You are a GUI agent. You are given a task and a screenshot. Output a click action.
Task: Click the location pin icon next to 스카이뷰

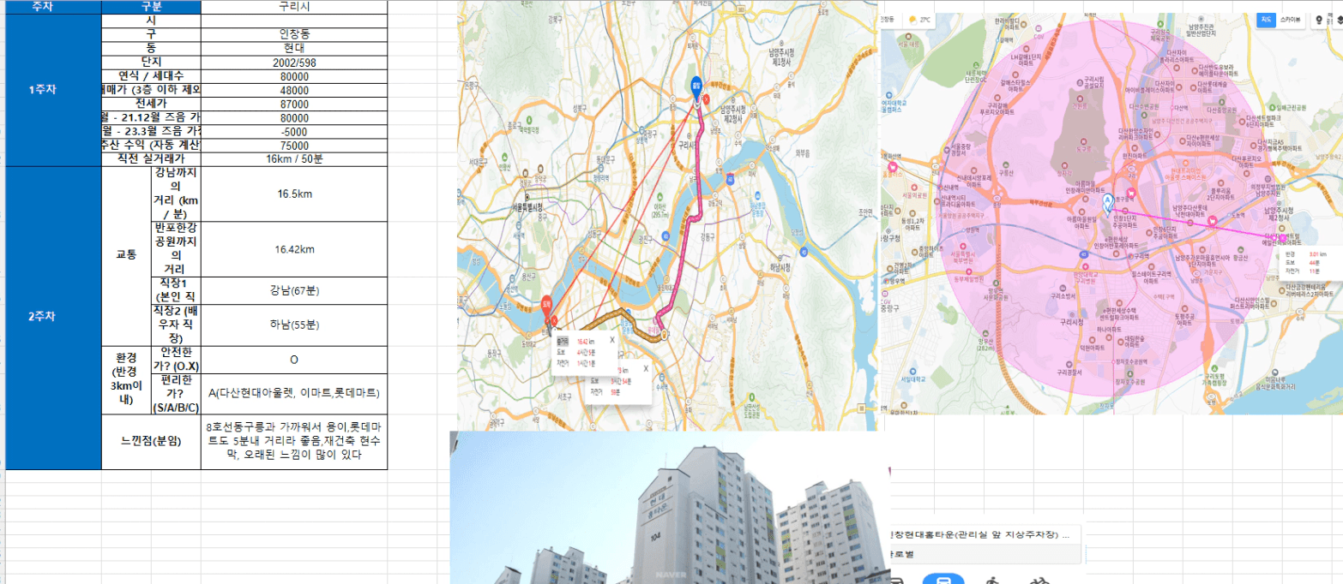pyautogui.click(x=1318, y=21)
